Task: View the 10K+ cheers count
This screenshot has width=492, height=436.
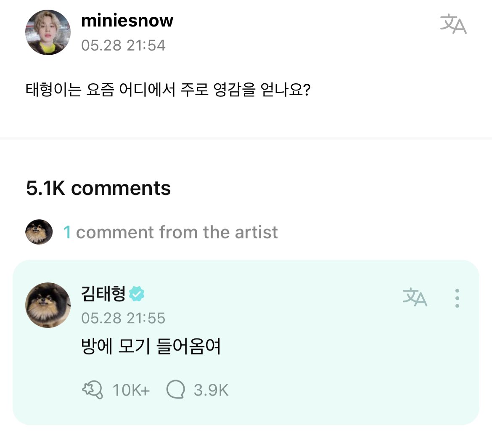Action: click(x=131, y=391)
